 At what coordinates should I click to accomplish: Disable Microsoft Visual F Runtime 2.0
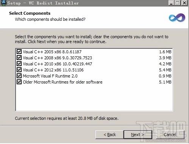coord(19,76)
